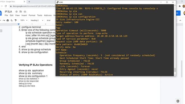Open the File menu
The width and height of the screenshot is (185, 104).
[6, 15]
